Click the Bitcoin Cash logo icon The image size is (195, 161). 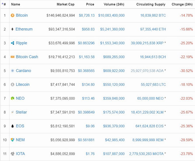tap(12, 57)
